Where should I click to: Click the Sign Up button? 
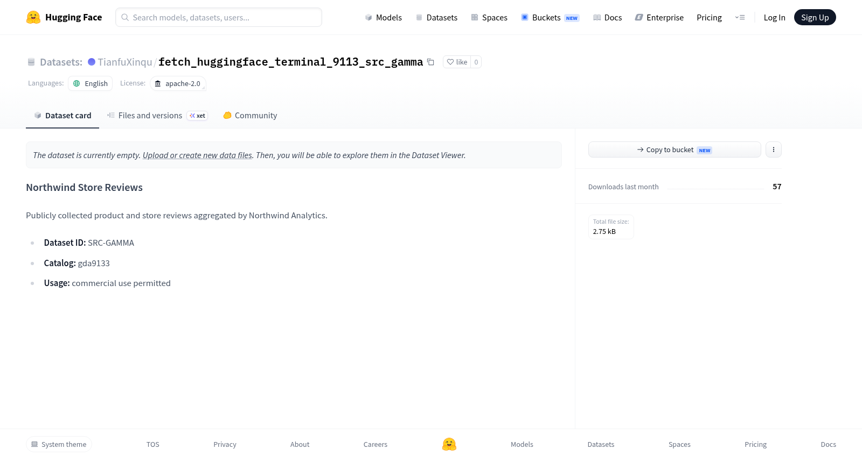click(x=815, y=17)
